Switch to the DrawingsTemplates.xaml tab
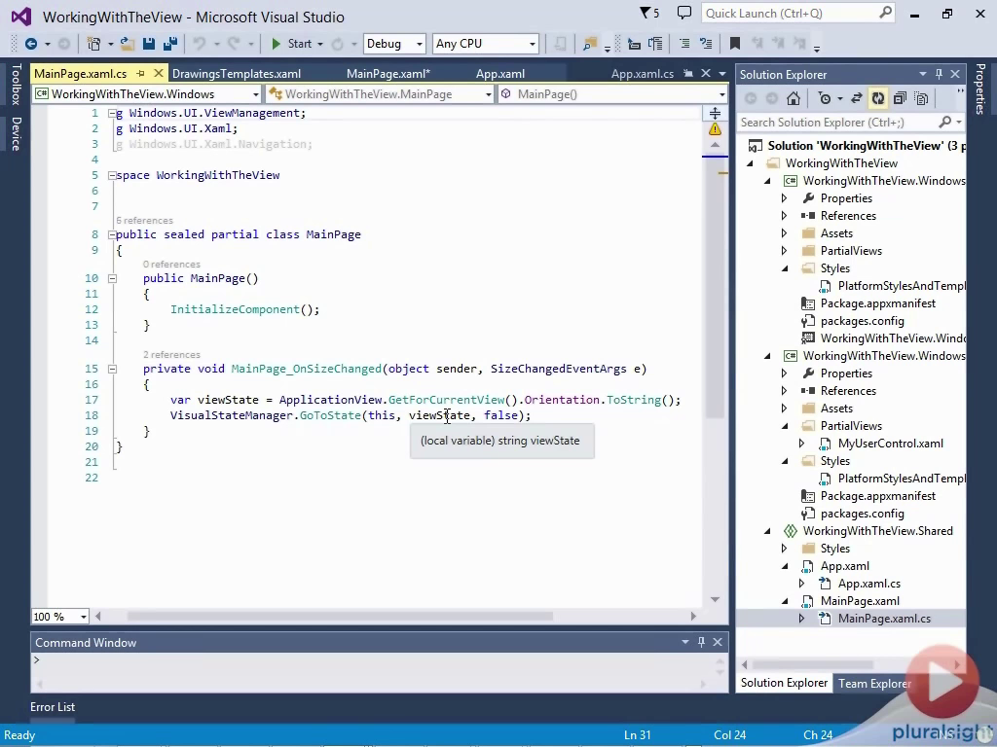 pyautogui.click(x=237, y=74)
